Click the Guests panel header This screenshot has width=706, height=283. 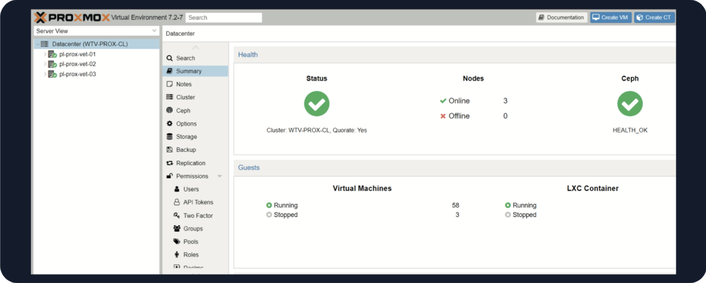point(454,167)
